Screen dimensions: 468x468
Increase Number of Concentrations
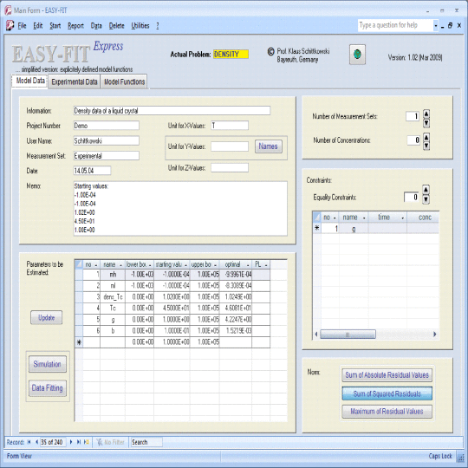pyautogui.click(x=426, y=137)
